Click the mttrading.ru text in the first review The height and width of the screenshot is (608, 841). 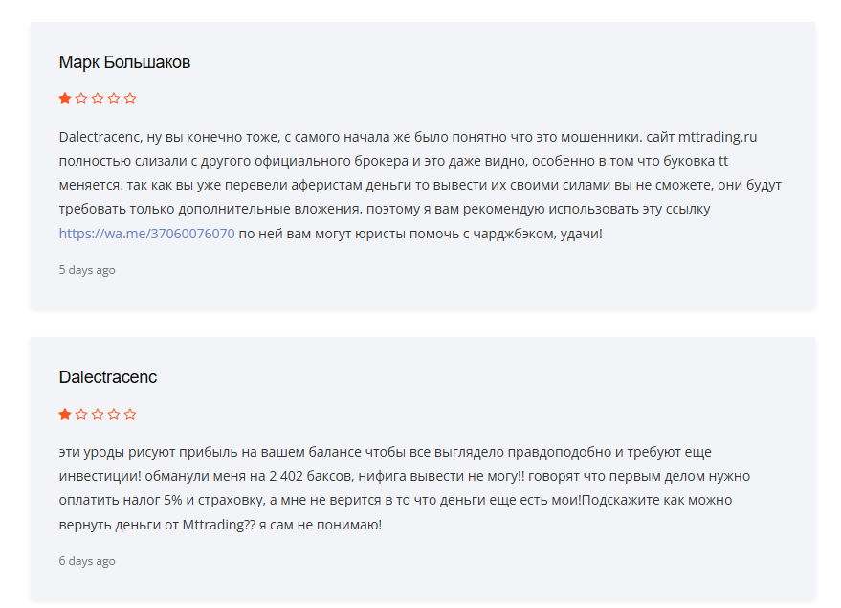tap(717, 137)
